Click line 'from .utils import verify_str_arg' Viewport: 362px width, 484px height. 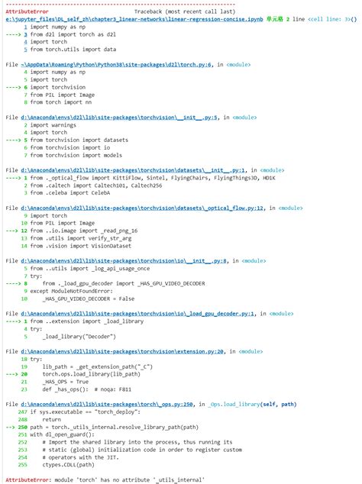(81, 238)
